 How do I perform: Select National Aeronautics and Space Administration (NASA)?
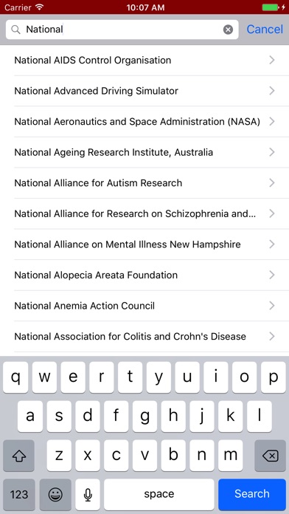[x=144, y=122]
